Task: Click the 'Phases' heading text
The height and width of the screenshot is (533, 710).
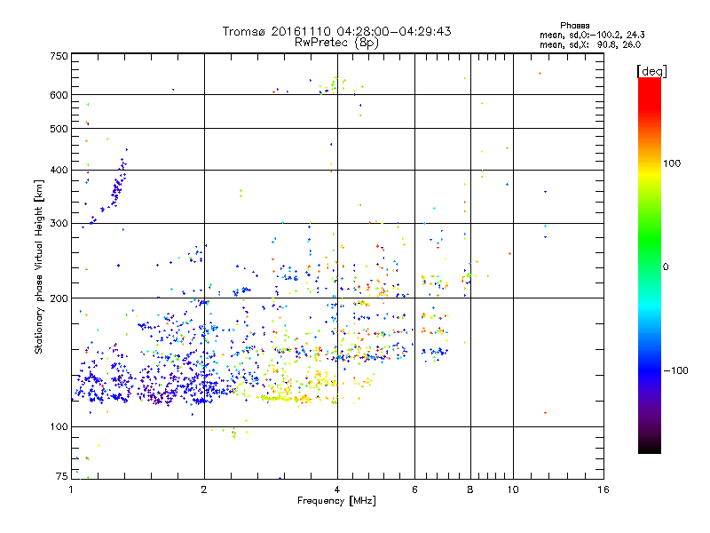Action: coord(574,26)
